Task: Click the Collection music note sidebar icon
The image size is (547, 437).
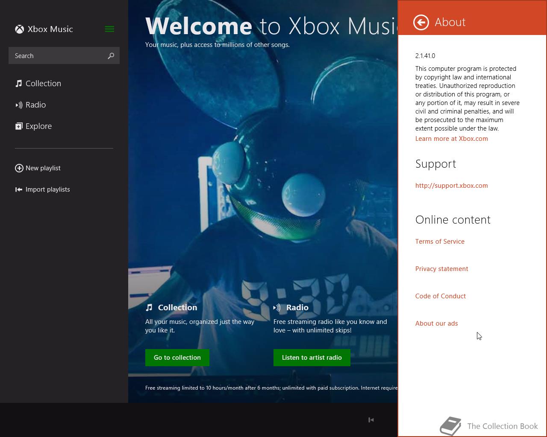Action: [x=19, y=84]
